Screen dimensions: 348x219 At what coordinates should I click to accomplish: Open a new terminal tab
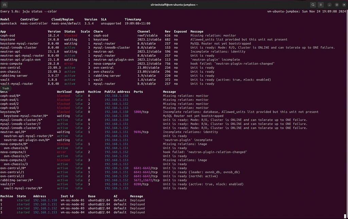coord(5,5)
